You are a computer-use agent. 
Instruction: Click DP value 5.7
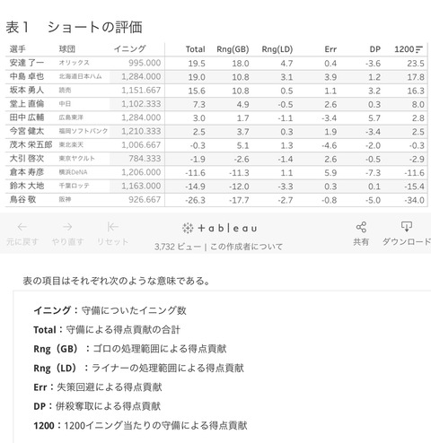click(x=374, y=118)
